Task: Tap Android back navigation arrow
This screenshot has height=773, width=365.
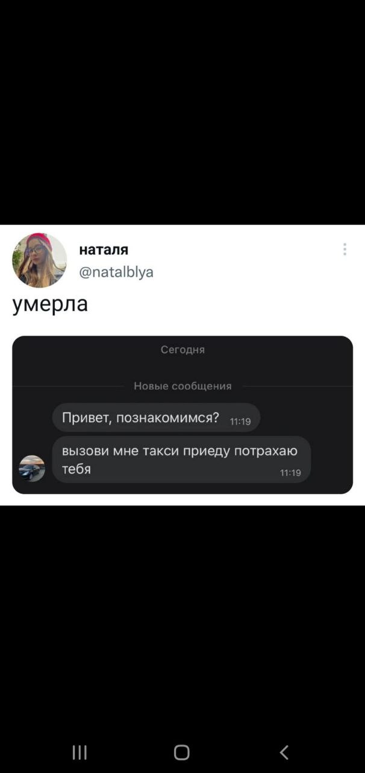Action: pos(284,752)
